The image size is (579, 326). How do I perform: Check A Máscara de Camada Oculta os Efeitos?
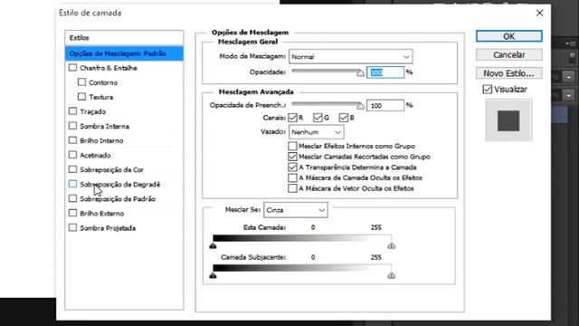292,177
